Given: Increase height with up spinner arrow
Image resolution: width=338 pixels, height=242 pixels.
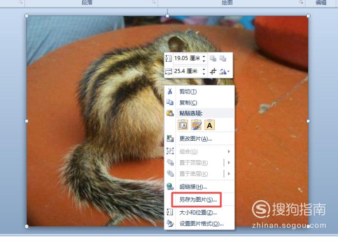Looking at the screenshot, I should pyautogui.click(x=204, y=56).
